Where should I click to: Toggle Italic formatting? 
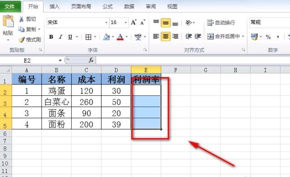click(x=60, y=37)
